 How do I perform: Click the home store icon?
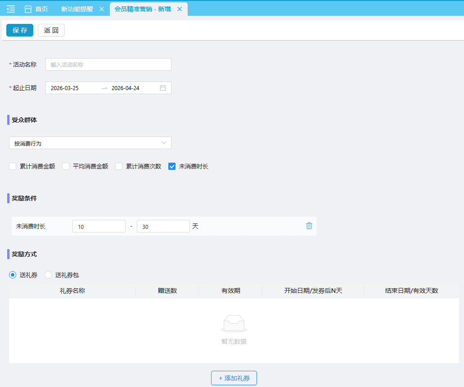[x=28, y=9]
